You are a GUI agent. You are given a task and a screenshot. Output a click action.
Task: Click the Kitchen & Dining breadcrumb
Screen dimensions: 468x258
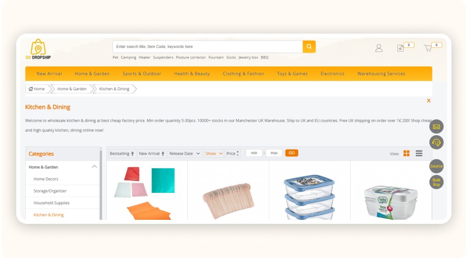pyautogui.click(x=115, y=89)
